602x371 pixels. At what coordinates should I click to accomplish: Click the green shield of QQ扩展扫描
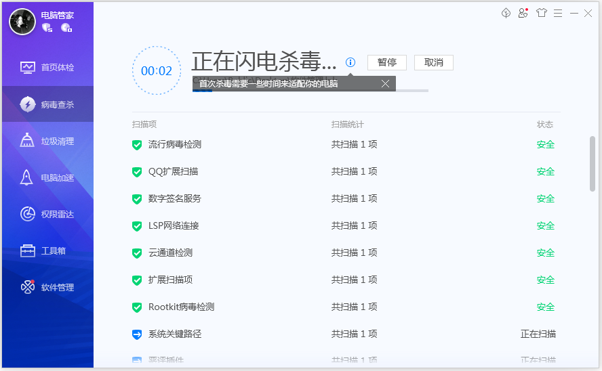coord(137,172)
